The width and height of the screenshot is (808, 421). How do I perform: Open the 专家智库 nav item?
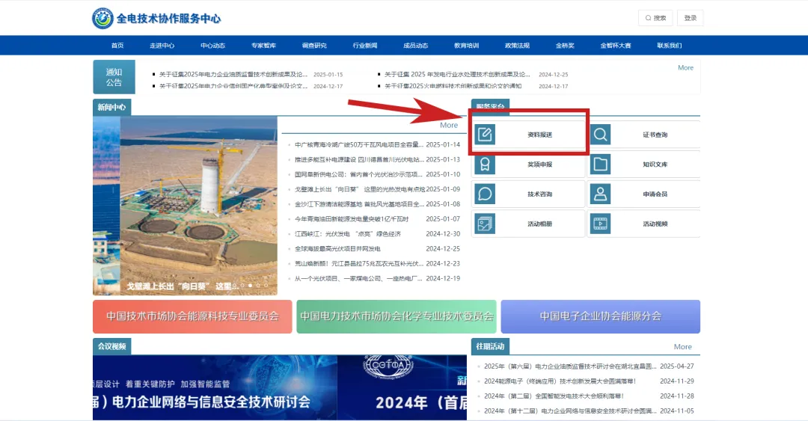coord(263,46)
